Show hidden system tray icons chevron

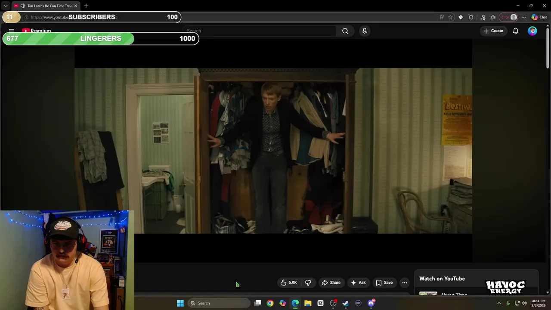pyautogui.click(x=499, y=303)
